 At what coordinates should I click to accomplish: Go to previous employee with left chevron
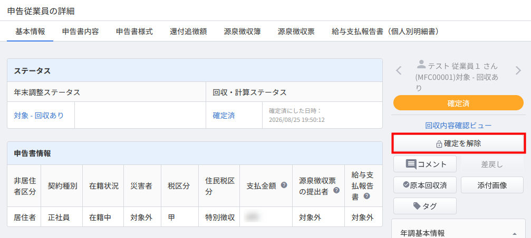[399, 70]
